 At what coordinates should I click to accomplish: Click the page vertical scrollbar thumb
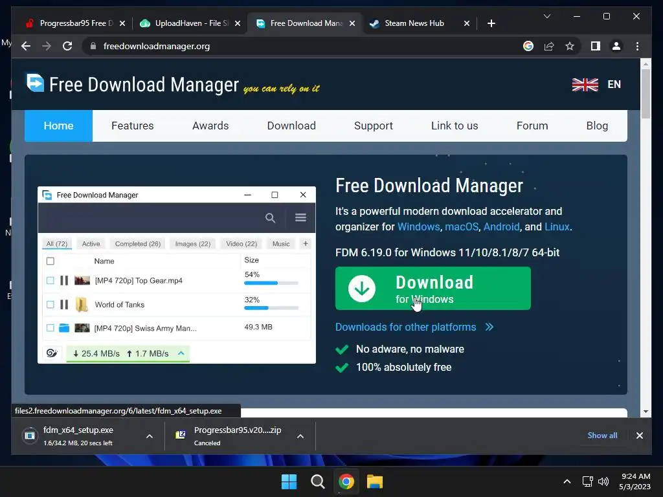pos(646,94)
